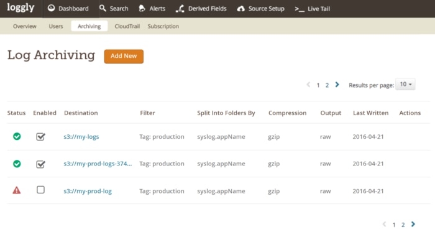
Task: Open the s3://my-prod-log destination link
Action: click(88, 191)
